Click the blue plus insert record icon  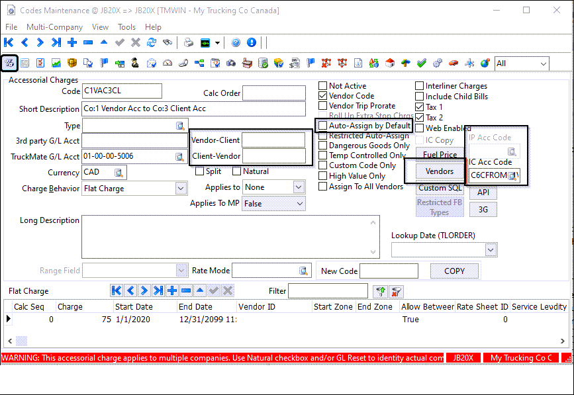click(x=72, y=42)
